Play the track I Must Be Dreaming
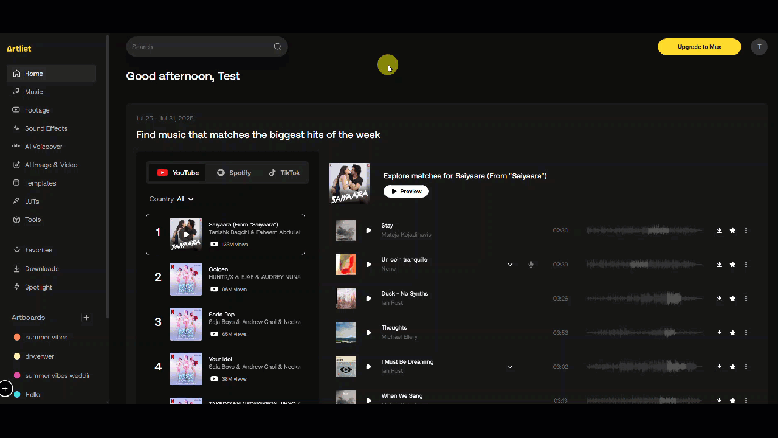 coord(368,367)
